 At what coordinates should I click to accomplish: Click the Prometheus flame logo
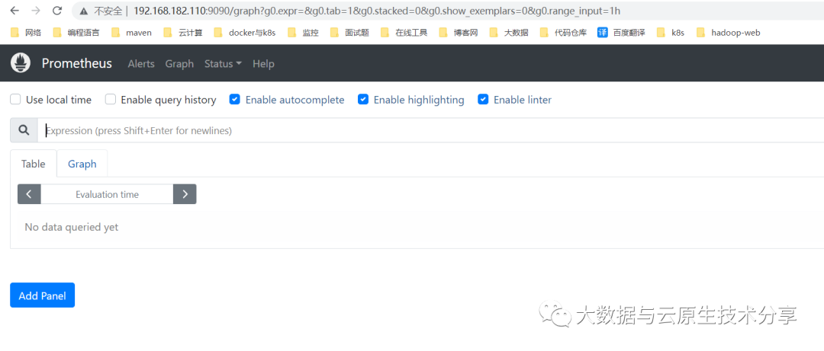pos(21,63)
